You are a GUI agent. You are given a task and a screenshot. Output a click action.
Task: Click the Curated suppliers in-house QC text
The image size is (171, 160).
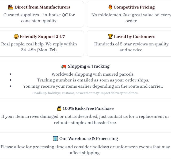point(39,18)
